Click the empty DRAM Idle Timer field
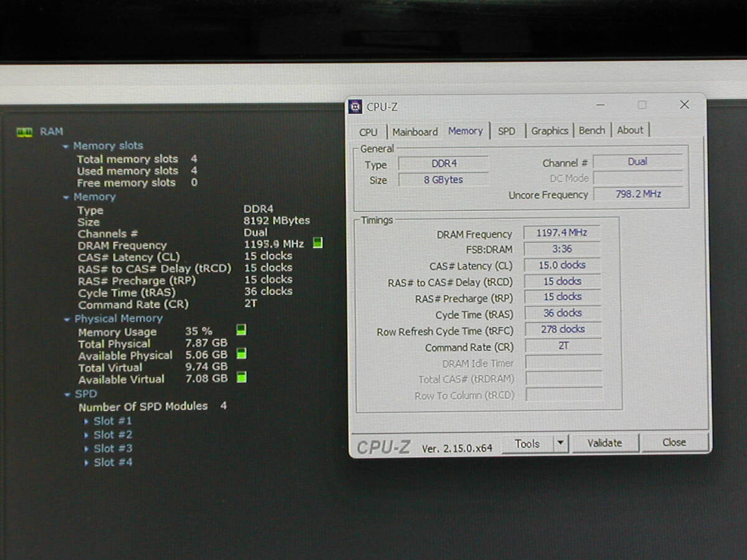This screenshot has width=747, height=560. point(564,362)
